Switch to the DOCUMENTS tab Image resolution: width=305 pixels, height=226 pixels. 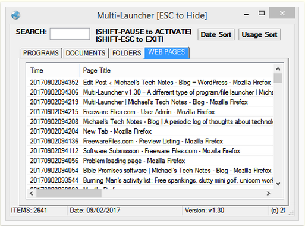pos(86,53)
